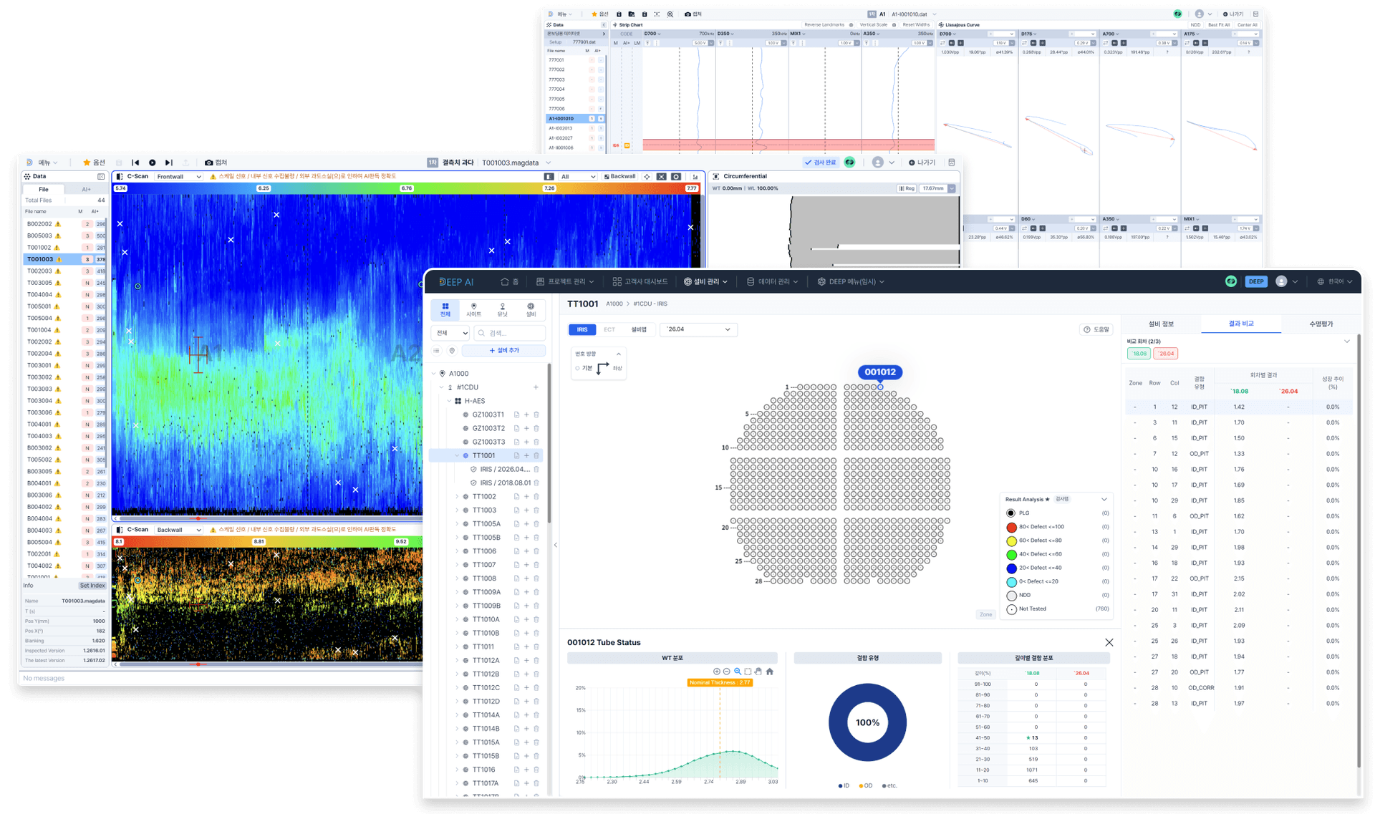Collapse the H-AES tree node
The image size is (1375, 814).
point(449,401)
